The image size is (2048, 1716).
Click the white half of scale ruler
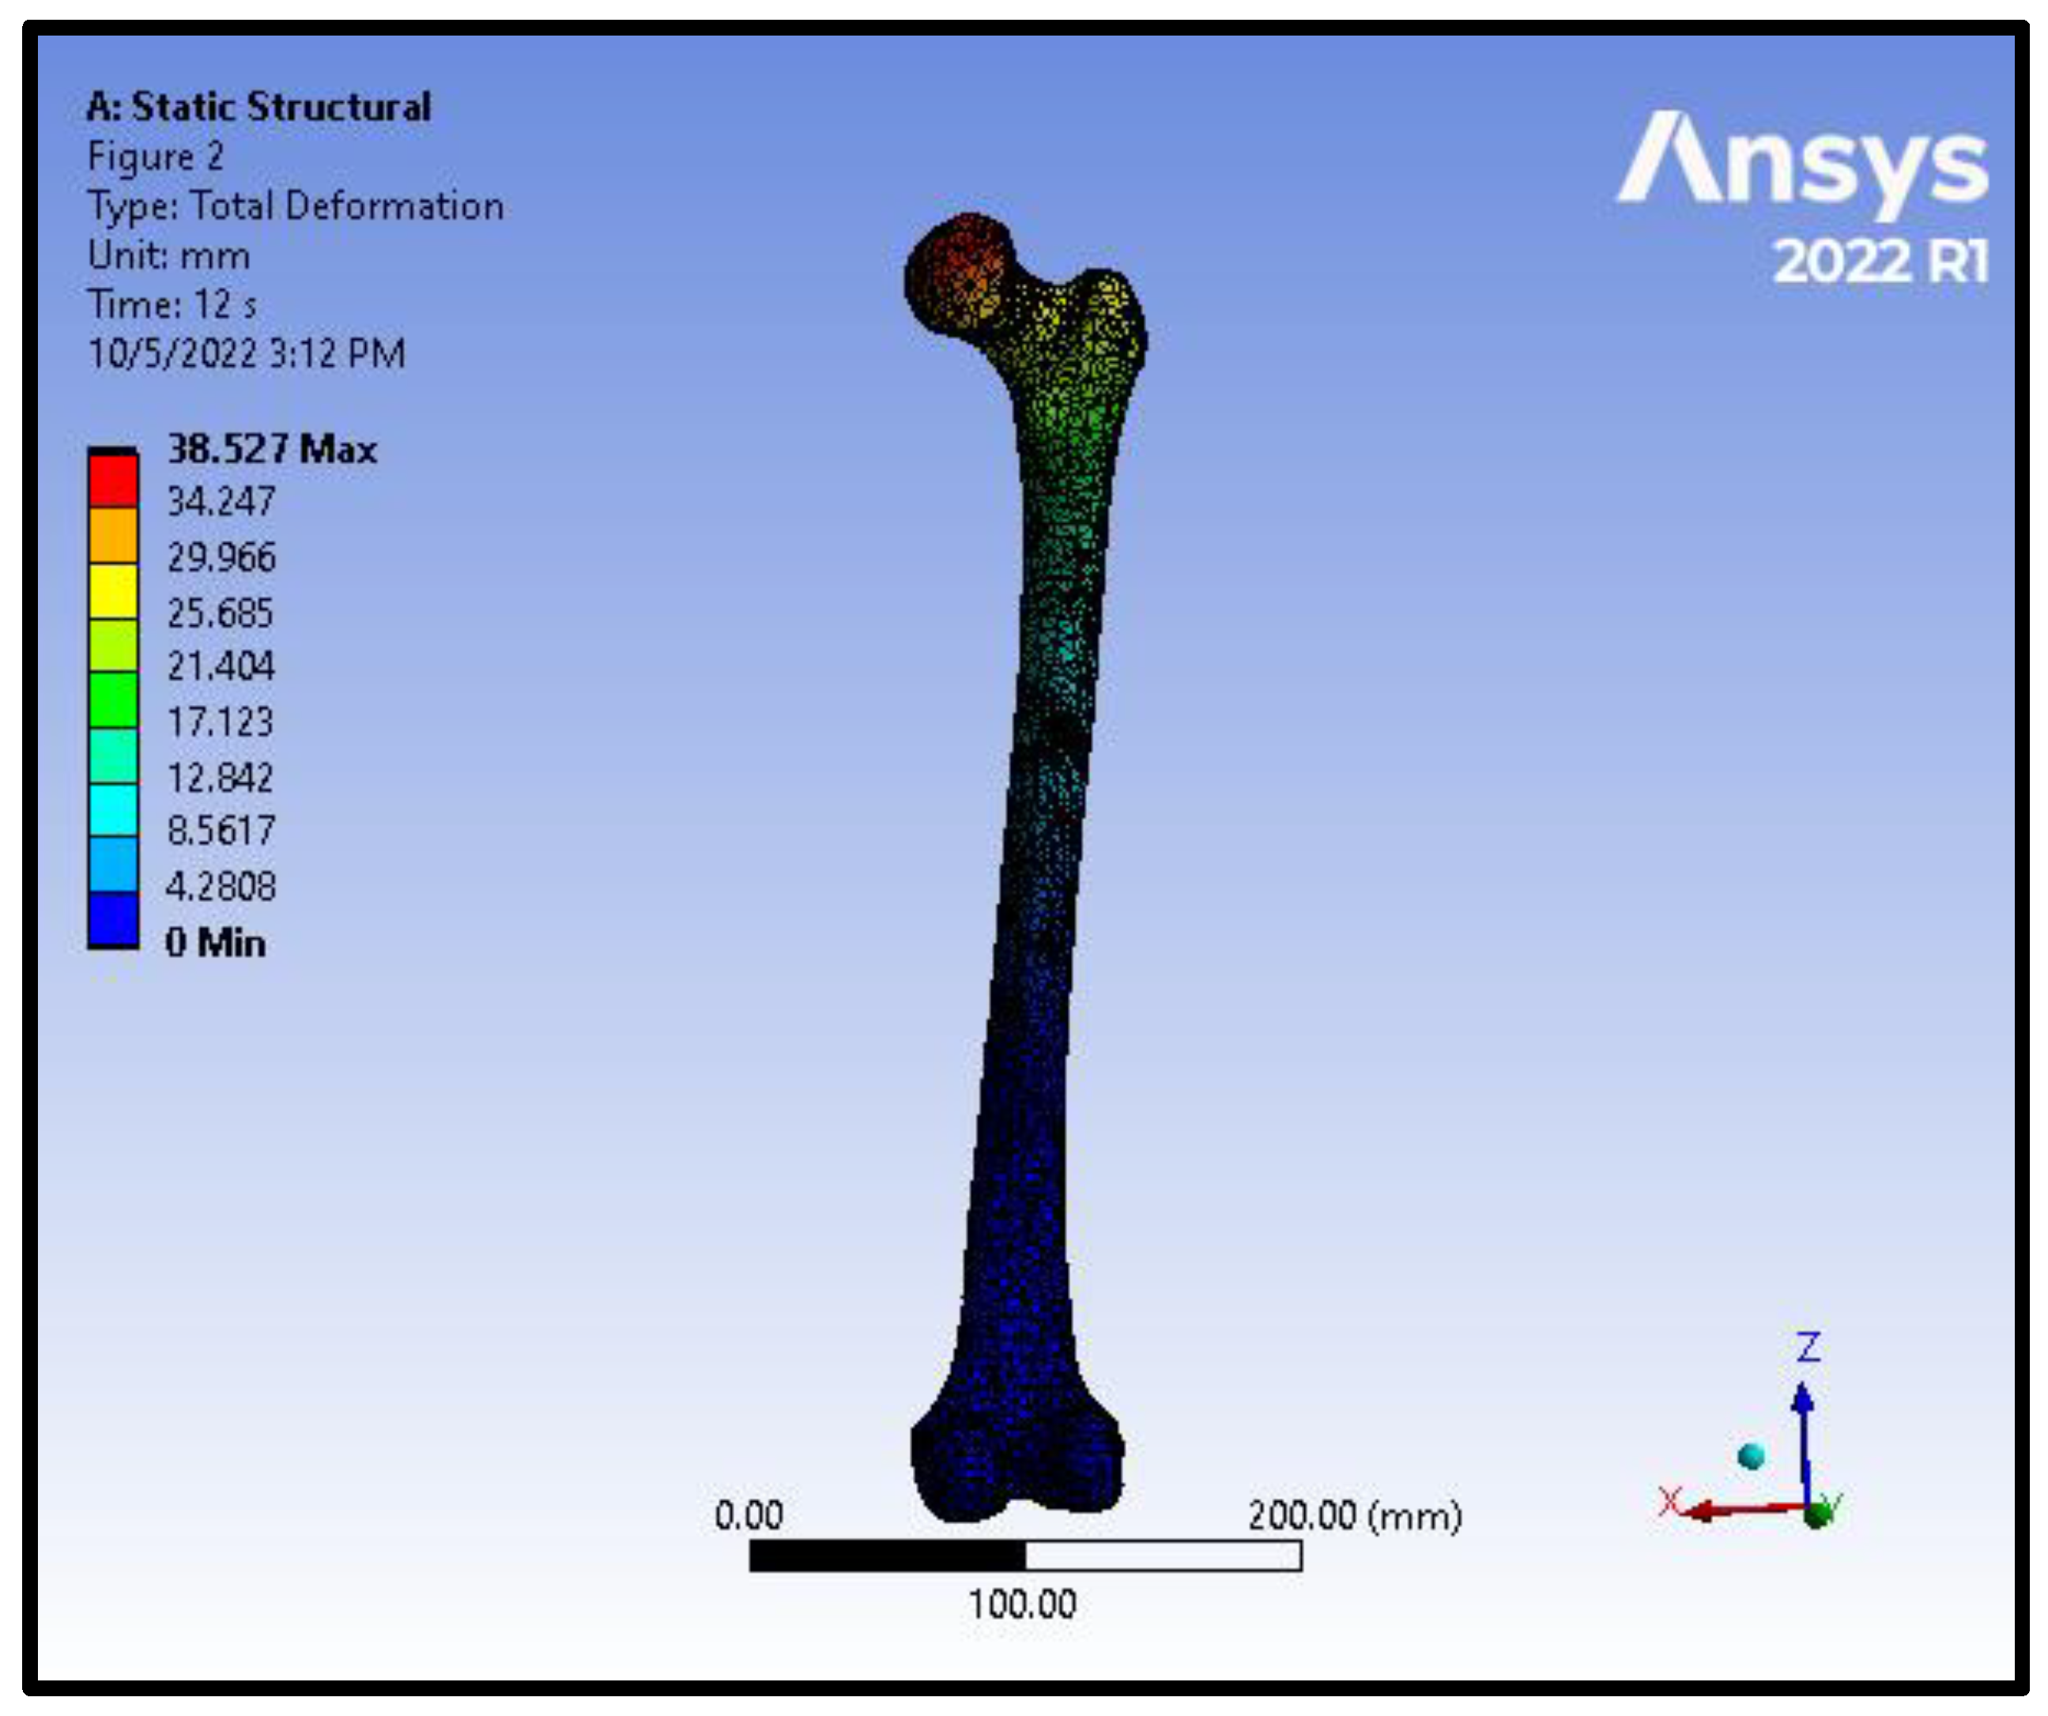(1163, 1557)
